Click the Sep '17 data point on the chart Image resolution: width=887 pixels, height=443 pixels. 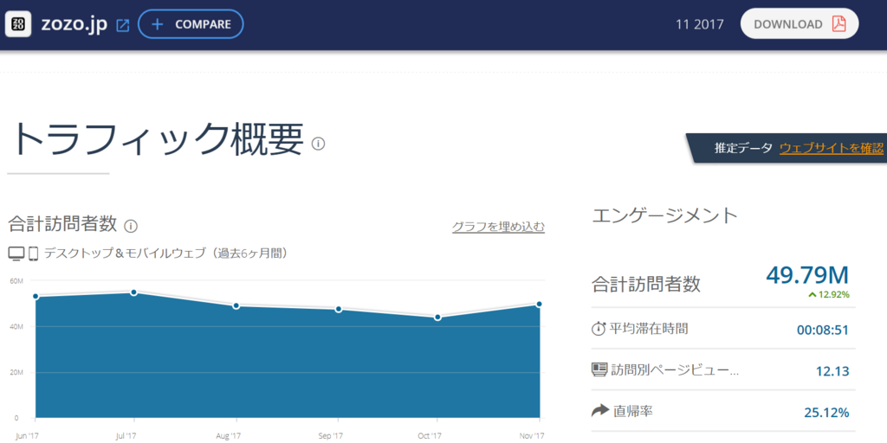click(339, 309)
